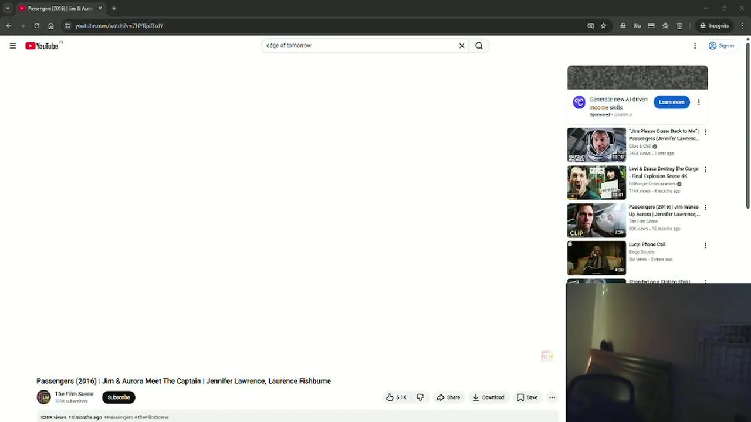Download the video

[488, 397]
